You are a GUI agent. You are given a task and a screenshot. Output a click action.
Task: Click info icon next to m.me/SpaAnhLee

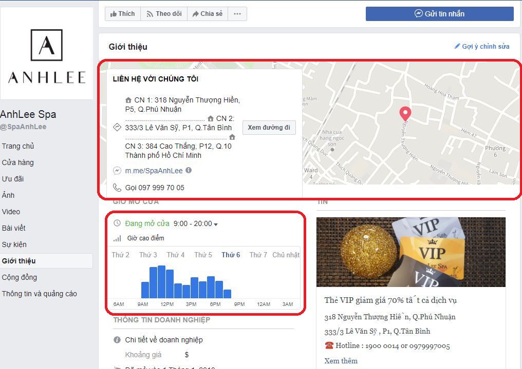[x=189, y=170]
